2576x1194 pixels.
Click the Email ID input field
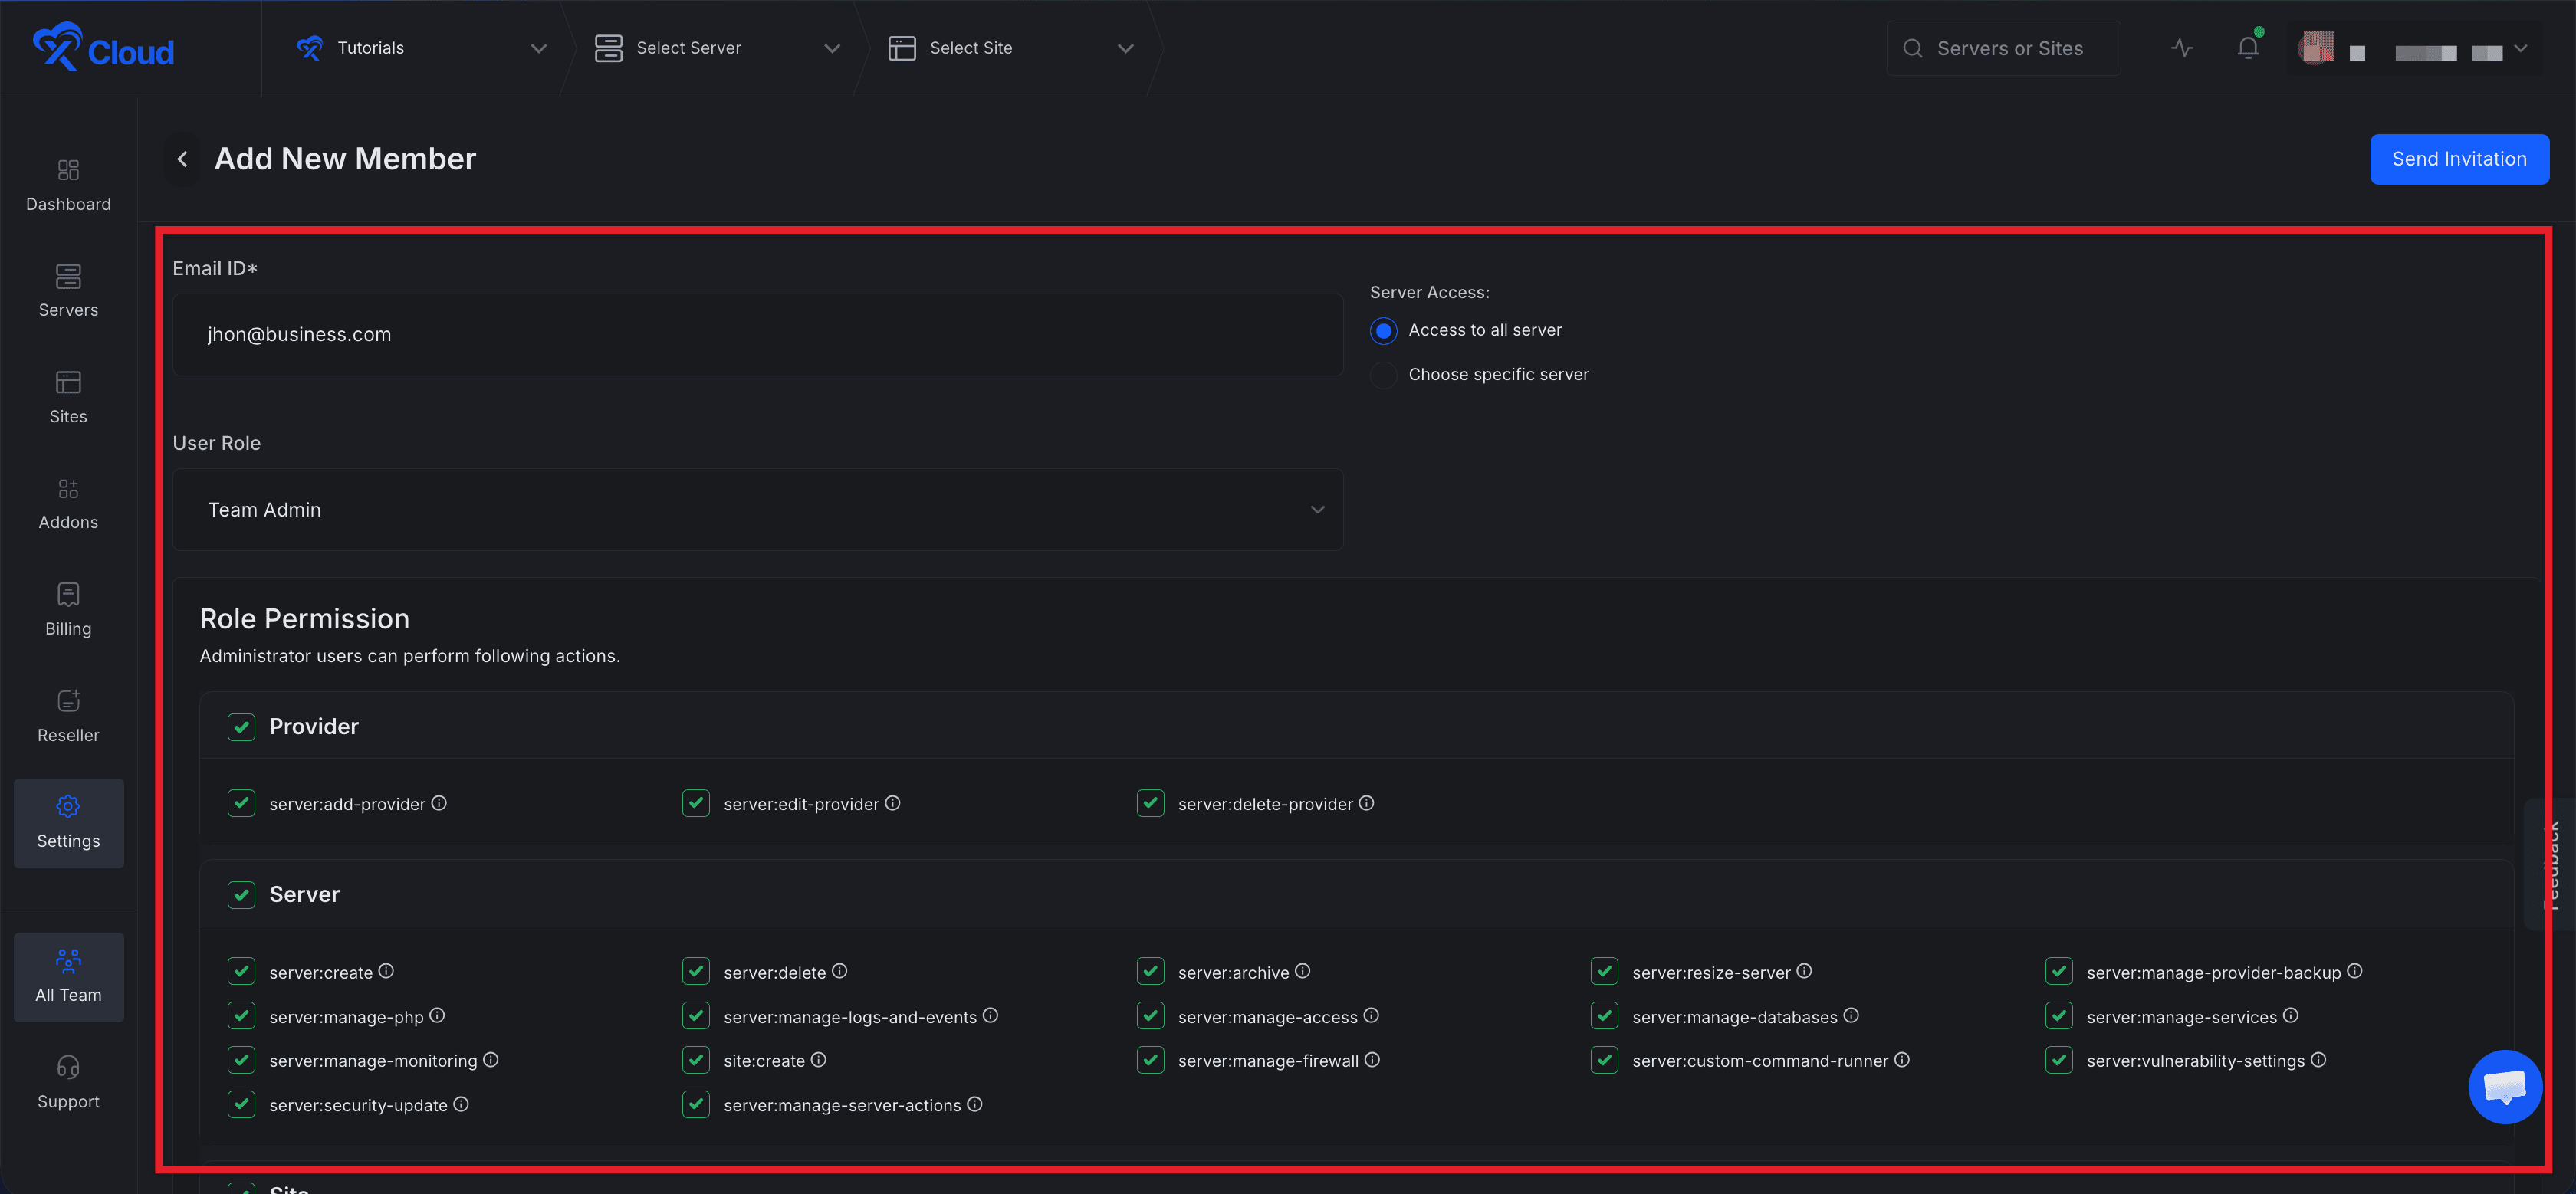[x=757, y=335]
